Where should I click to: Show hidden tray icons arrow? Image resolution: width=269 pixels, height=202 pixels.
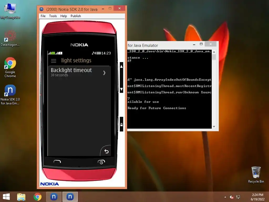click(225, 197)
